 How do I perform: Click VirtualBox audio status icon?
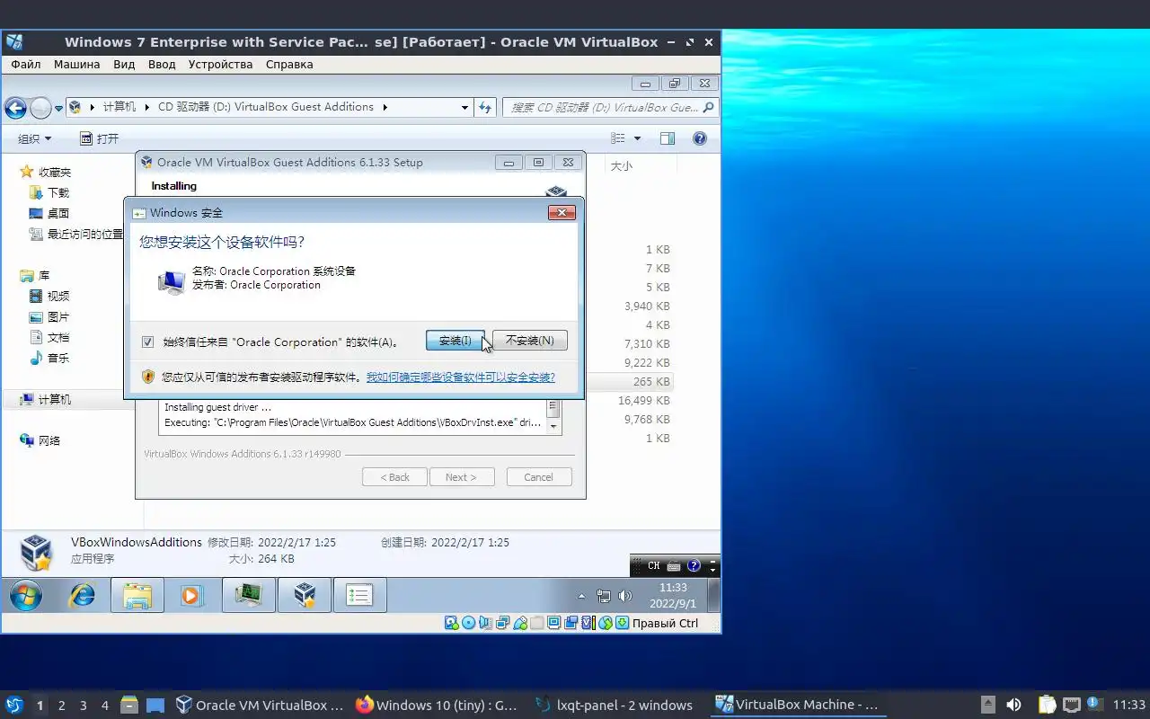[x=486, y=623]
